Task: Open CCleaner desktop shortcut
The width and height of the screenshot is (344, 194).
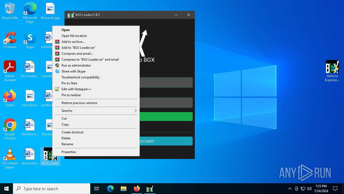Action: (x=10, y=40)
